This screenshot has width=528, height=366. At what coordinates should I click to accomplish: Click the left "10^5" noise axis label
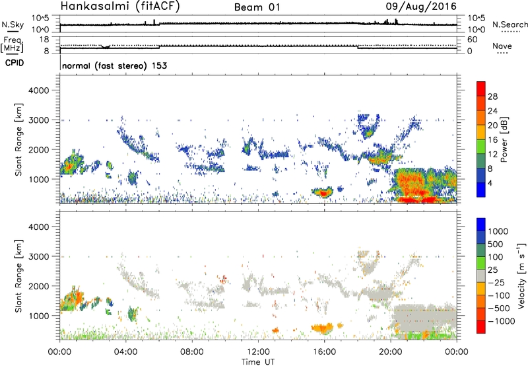(x=40, y=18)
